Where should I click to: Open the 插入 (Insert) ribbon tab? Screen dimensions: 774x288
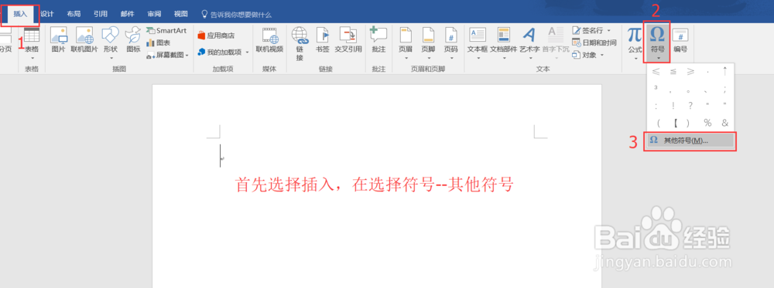20,14
